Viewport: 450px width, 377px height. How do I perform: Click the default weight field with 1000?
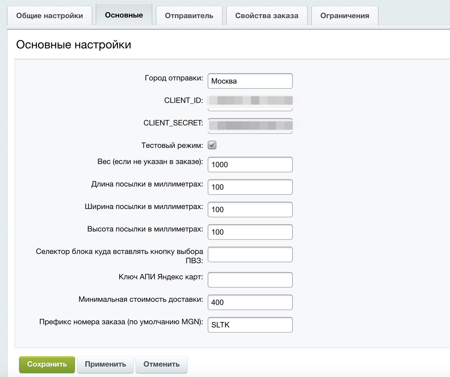250,165
